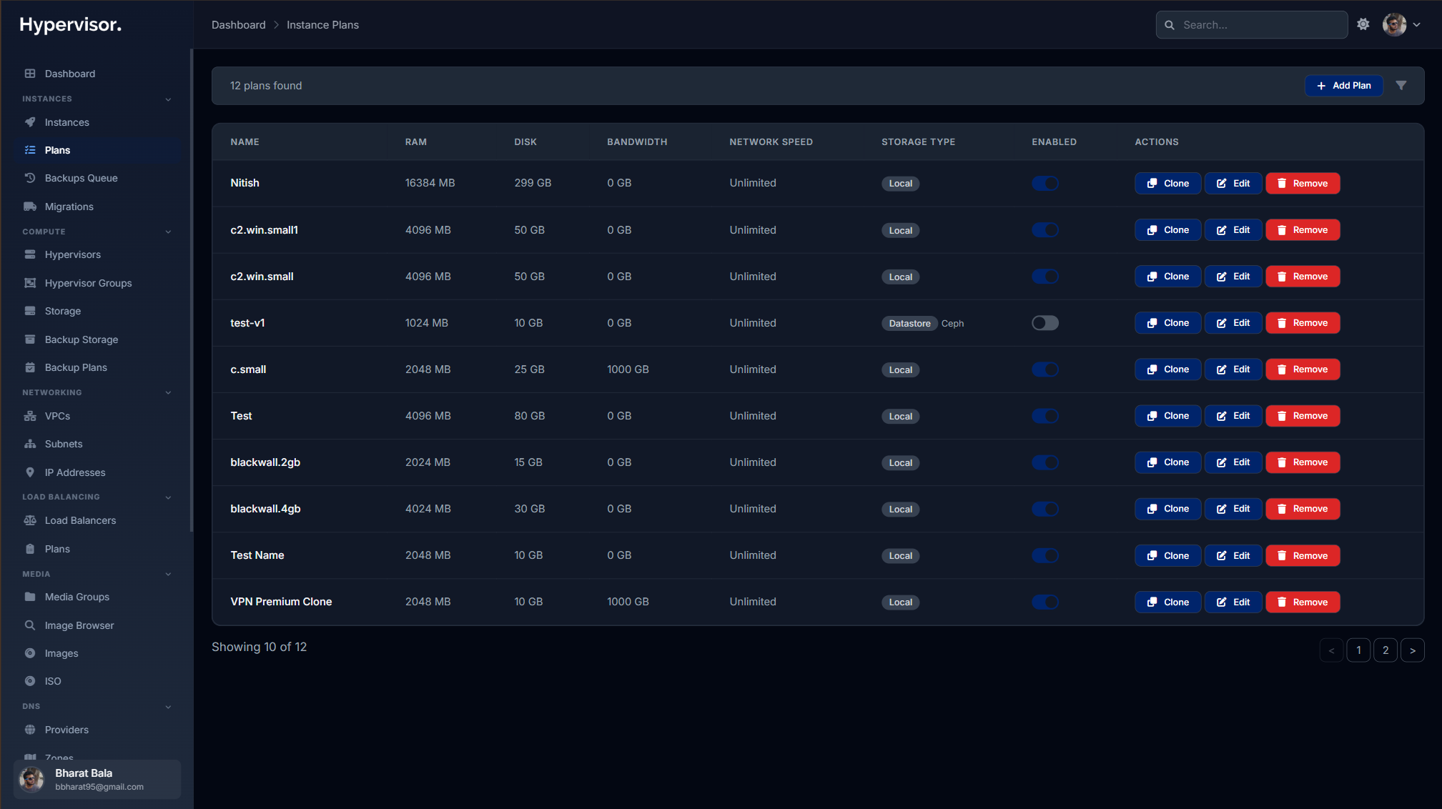This screenshot has width=1442, height=809.
Task: Open the Image Browser
Action: click(79, 625)
